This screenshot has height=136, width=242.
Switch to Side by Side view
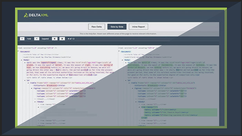117,27
